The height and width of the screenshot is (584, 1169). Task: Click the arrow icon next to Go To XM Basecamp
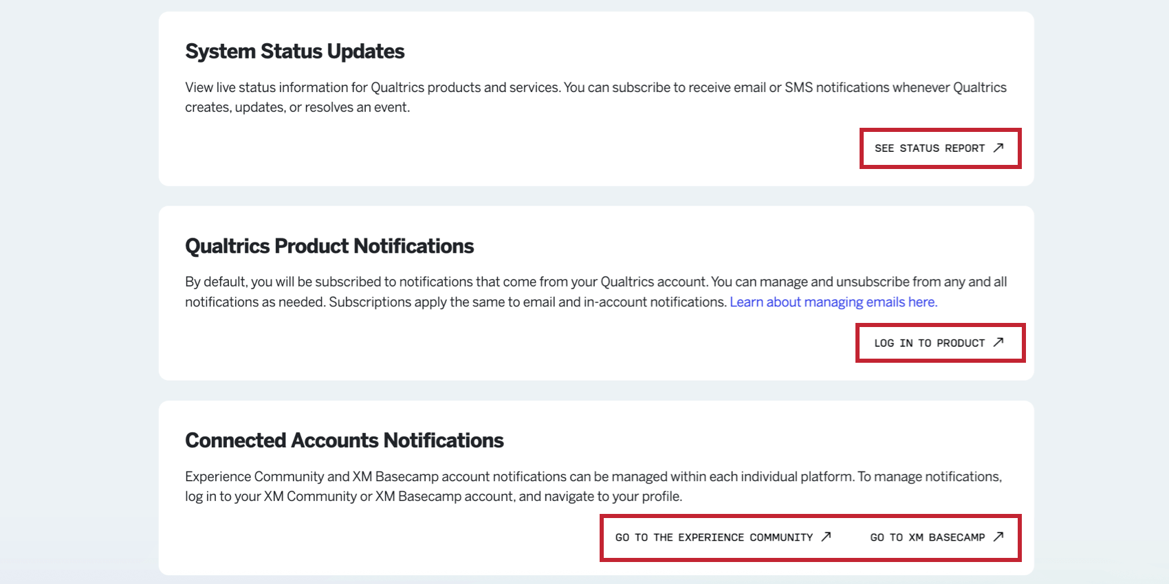[x=998, y=537]
